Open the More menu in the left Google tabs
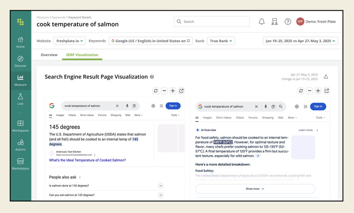354x213 pixels. coord(139,115)
